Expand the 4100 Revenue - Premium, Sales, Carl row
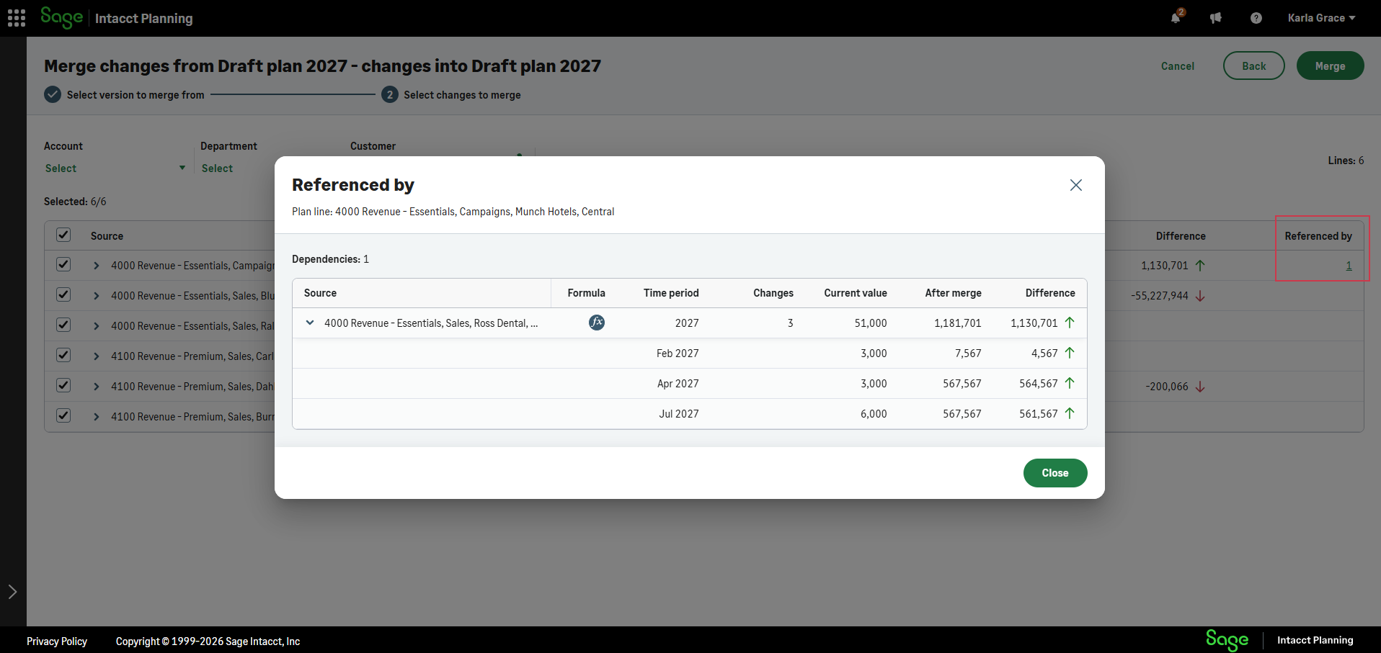The width and height of the screenshot is (1381, 653). click(x=97, y=356)
